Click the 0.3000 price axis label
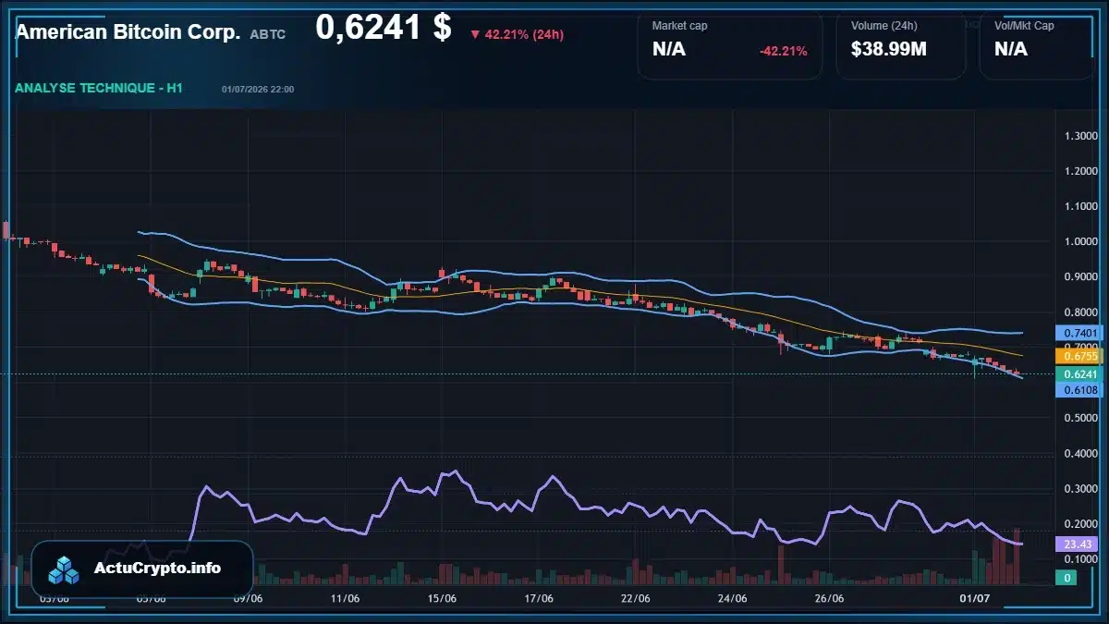Viewport: 1109px width, 624px height. pyautogui.click(x=1081, y=488)
